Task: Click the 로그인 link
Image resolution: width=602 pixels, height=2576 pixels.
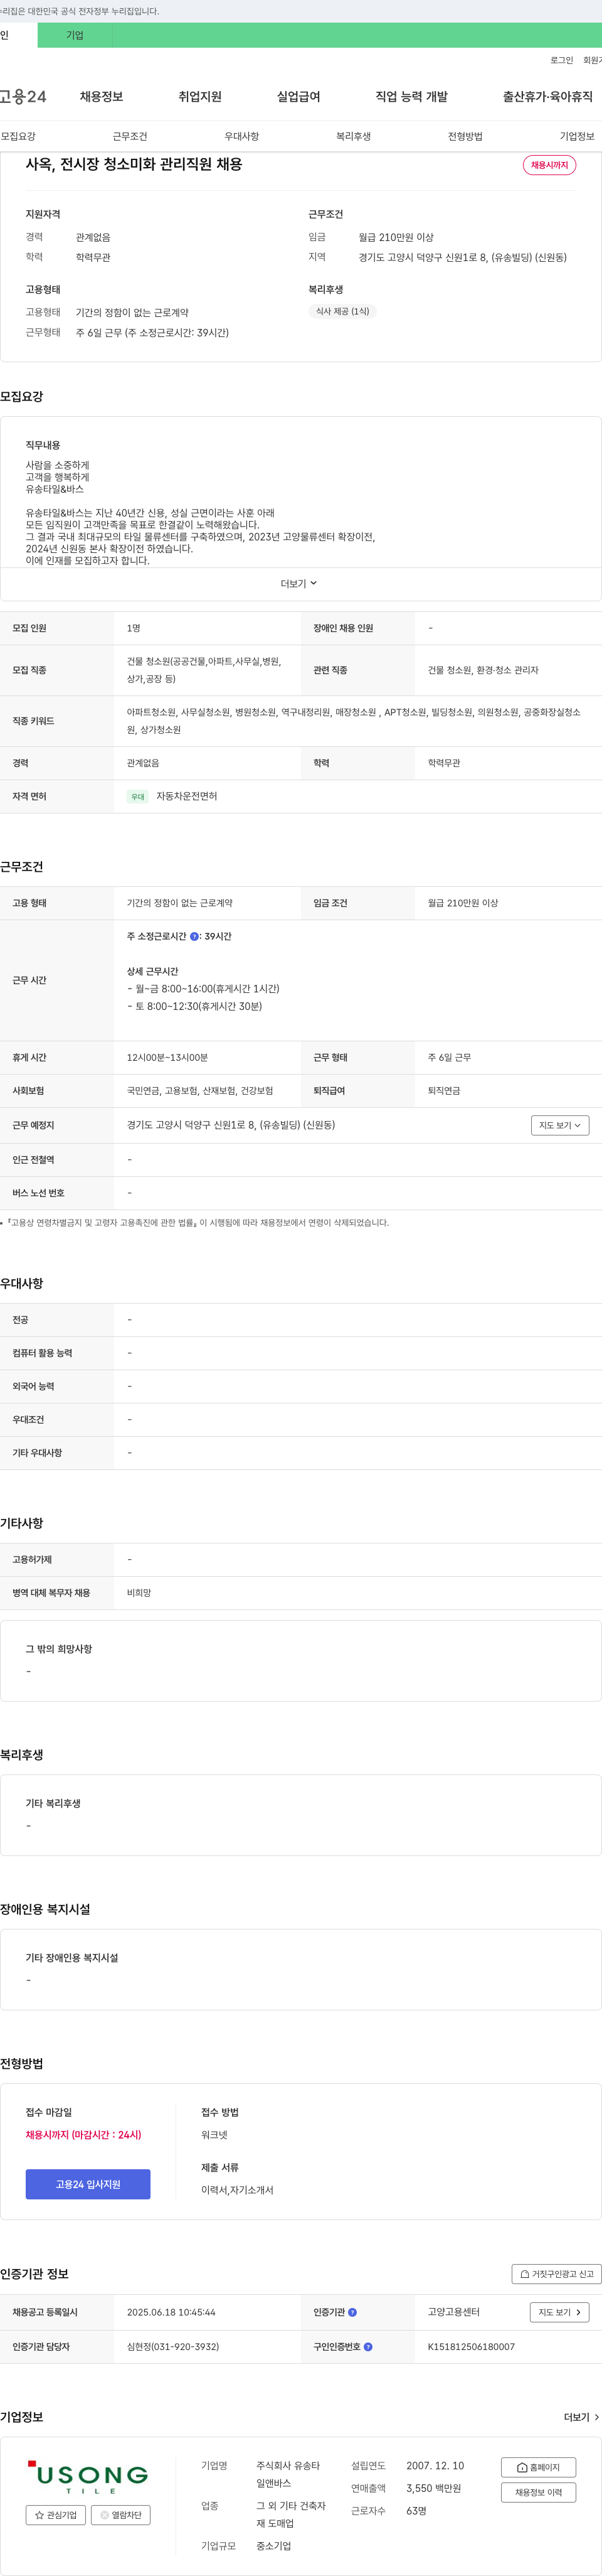Action: 561,60
